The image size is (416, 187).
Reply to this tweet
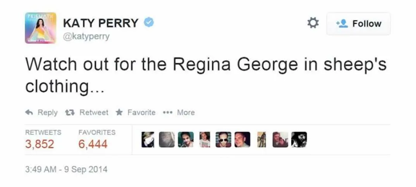[x=41, y=112]
